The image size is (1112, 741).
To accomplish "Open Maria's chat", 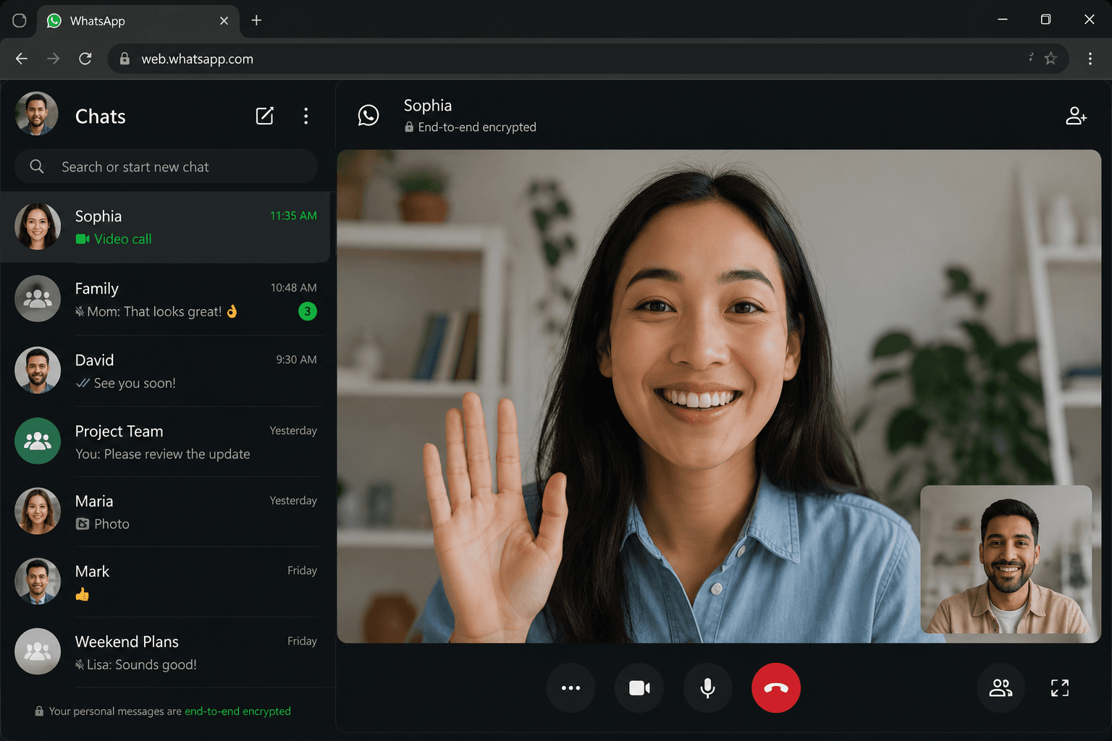I will click(165, 512).
